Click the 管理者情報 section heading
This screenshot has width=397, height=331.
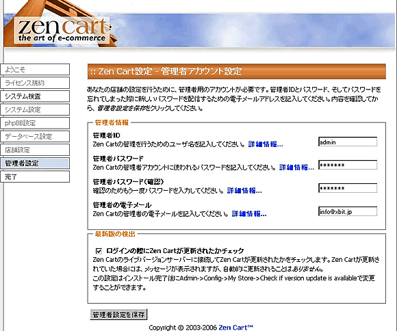tap(112, 122)
